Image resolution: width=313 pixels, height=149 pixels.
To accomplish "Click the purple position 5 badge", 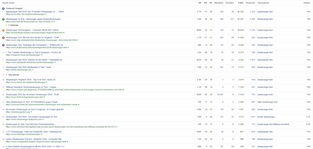I will [x=3, y=45].
